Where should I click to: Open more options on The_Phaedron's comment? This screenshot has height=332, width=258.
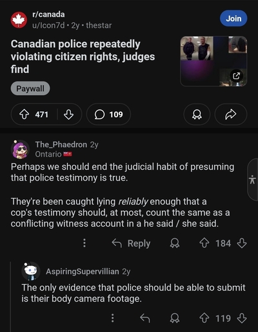[84, 243]
